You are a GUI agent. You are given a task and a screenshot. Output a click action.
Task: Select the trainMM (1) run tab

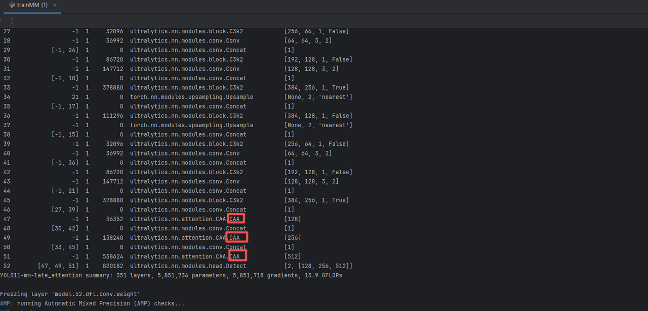pos(32,5)
